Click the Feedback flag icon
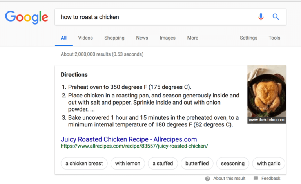 (256, 179)
